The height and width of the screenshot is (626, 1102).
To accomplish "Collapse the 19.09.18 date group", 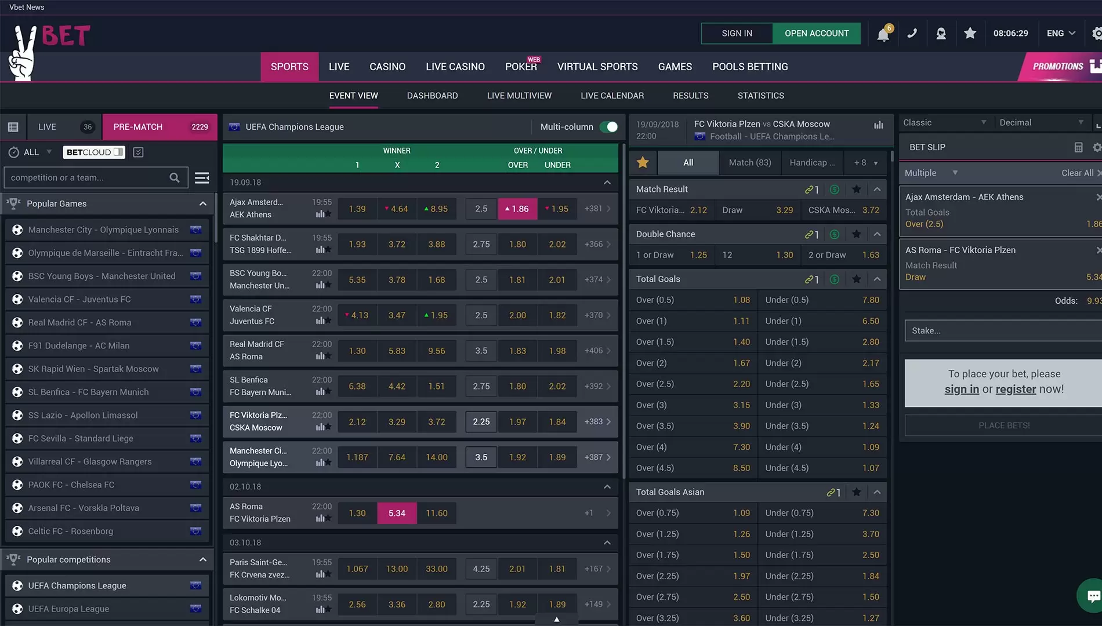I will tap(607, 182).
